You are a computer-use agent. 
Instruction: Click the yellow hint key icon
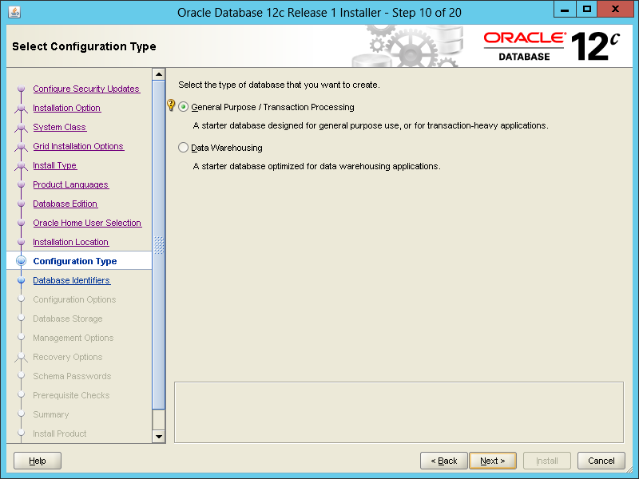pyautogui.click(x=171, y=105)
